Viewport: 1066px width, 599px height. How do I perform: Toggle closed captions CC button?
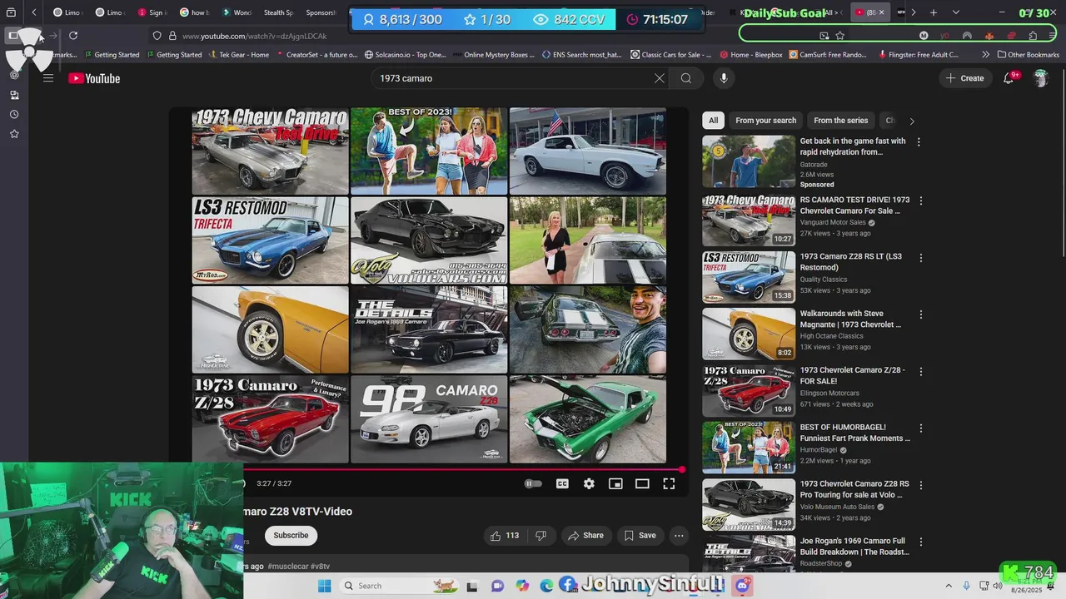[562, 483]
